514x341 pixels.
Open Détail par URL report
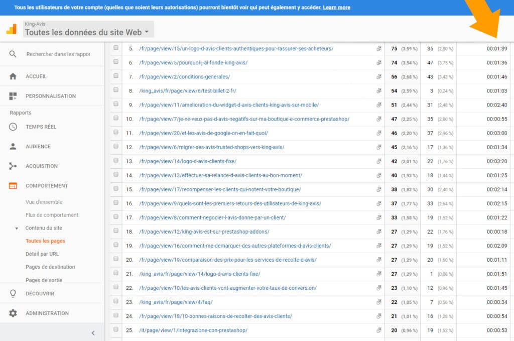tap(42, 254)
